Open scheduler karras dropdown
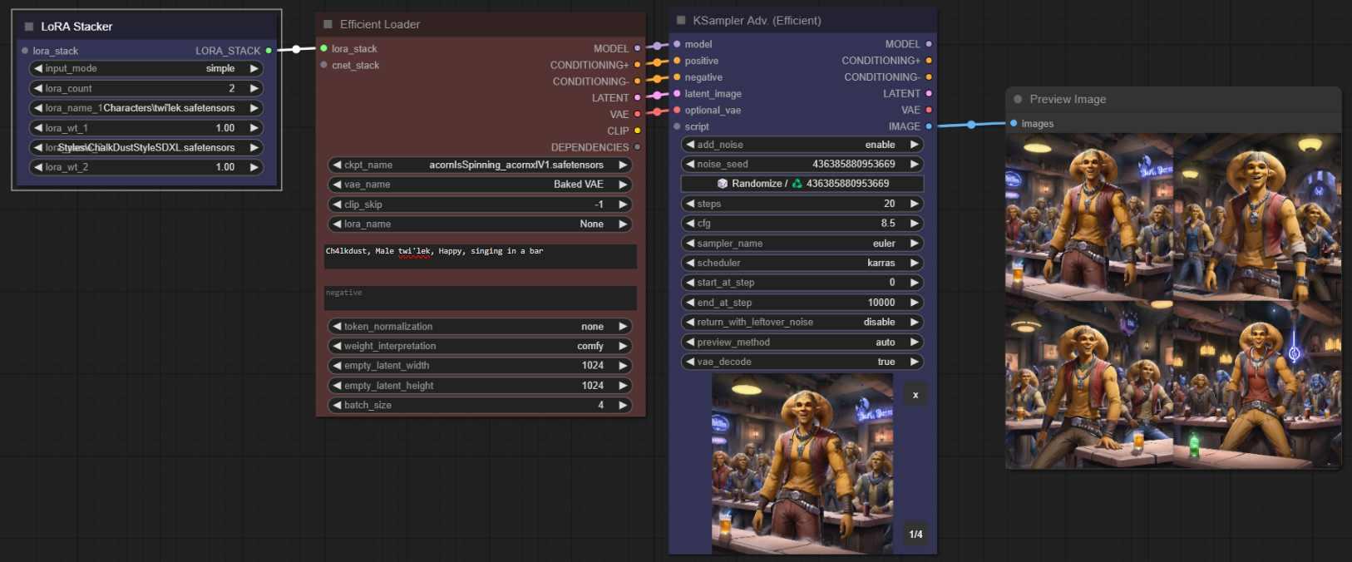The width and height of the screenshot is (1352, 562). pyautogui.click(x=802, y=263)
